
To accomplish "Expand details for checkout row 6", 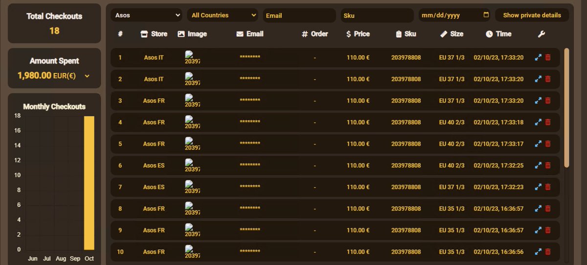I will click(538, 165).
